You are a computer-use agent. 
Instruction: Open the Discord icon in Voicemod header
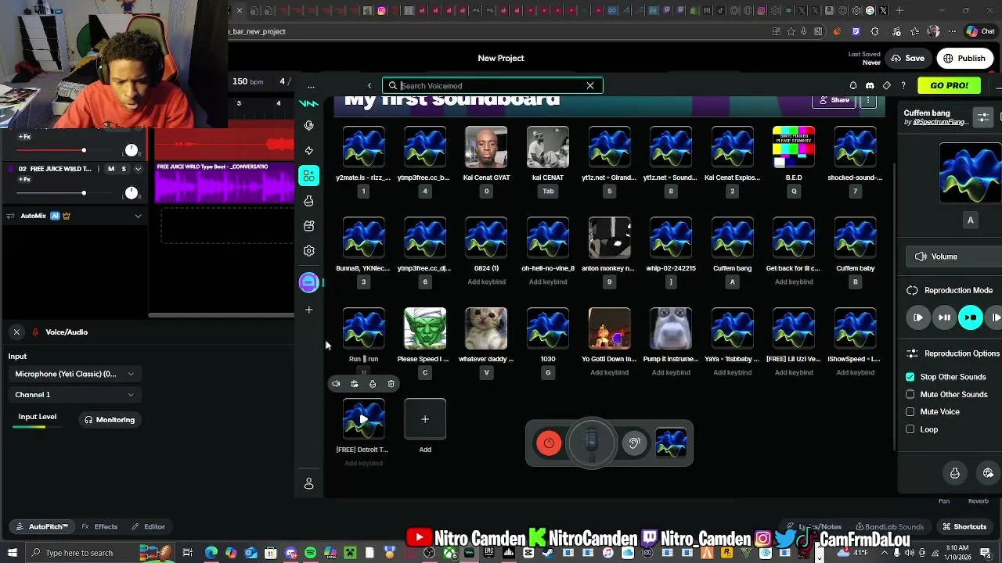tap(870, 85)
